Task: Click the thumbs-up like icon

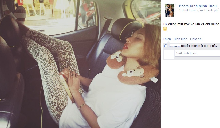Action: point(166,46)
